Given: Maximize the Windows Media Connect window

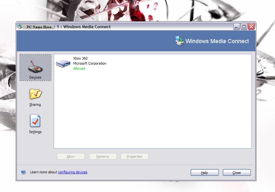Looking at the screenshot, I should tap(244, 27).
